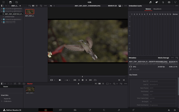This screenshot has height=112, width=179.
Task: Open Media Pool bin list dropdown arrow
Action: click(5, 84)
